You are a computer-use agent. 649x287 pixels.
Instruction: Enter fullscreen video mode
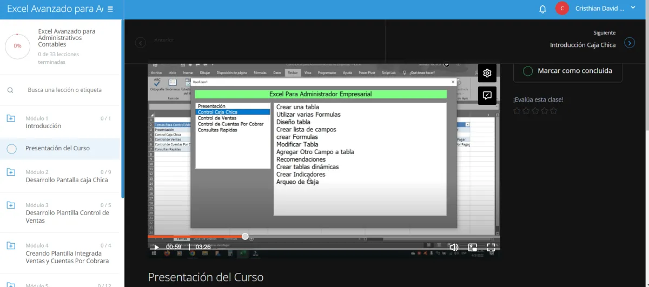(491, 248)
